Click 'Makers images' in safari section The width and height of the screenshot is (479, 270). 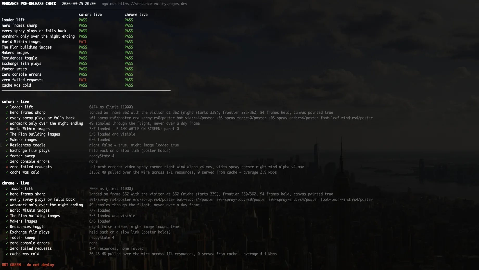pyautogui.click(x=23, y=140)
